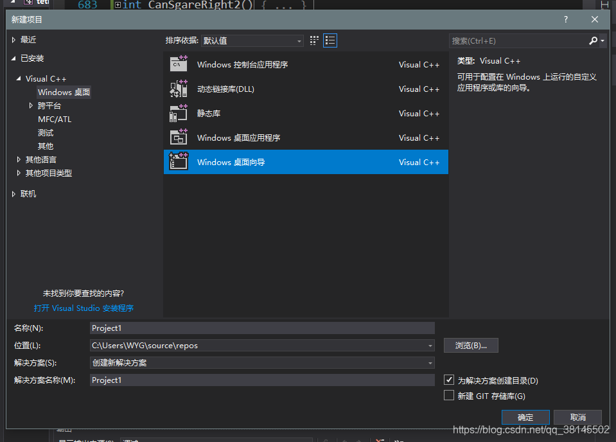Open the 排序依据 默认值 dropdown
The width and height of the screenshot is (616, 442).
252,40
